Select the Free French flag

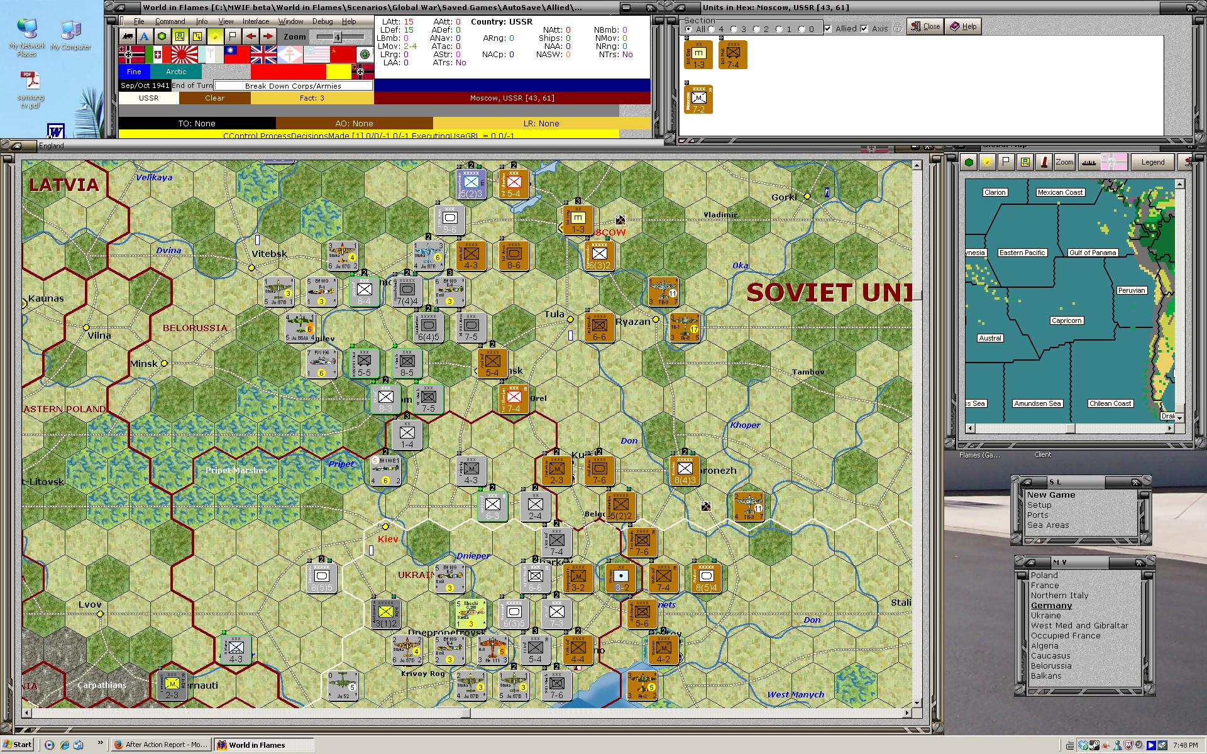click(x=290, y=55)
